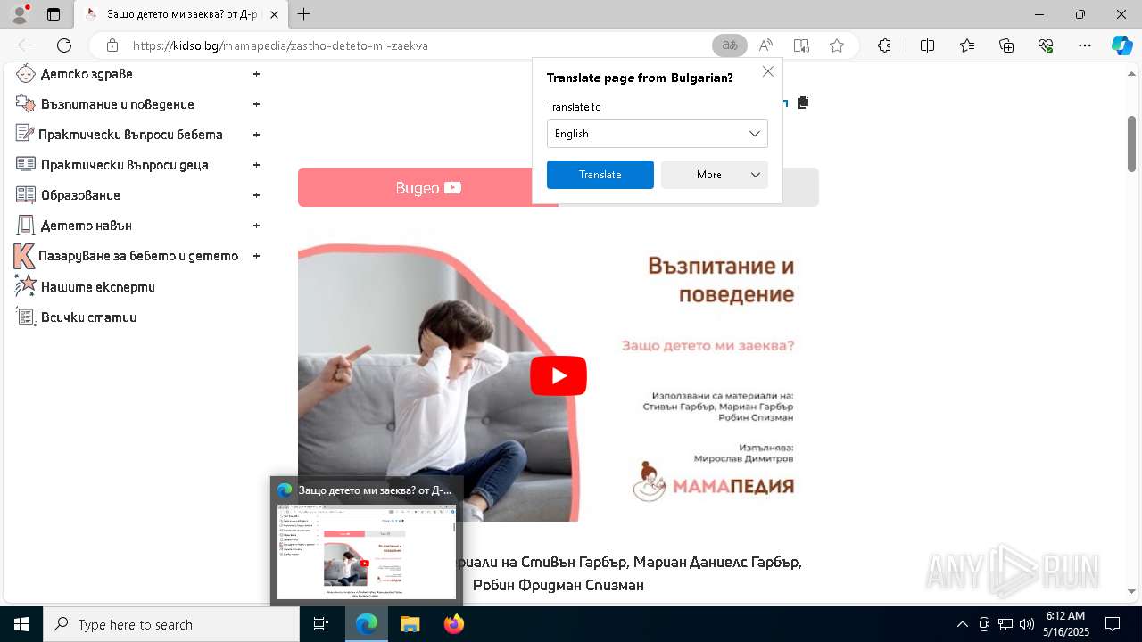Screen dimensions: 1142x642
Task: Open Практически въпроси деца link
Action: [124, 165]
